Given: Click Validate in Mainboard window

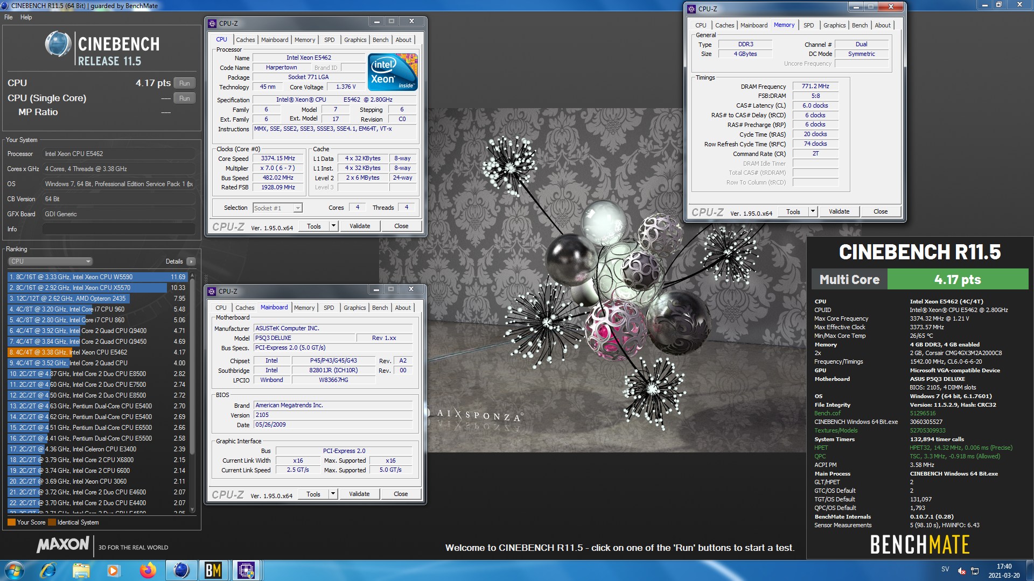Looking at the screenshot, I should click(359, 494).
